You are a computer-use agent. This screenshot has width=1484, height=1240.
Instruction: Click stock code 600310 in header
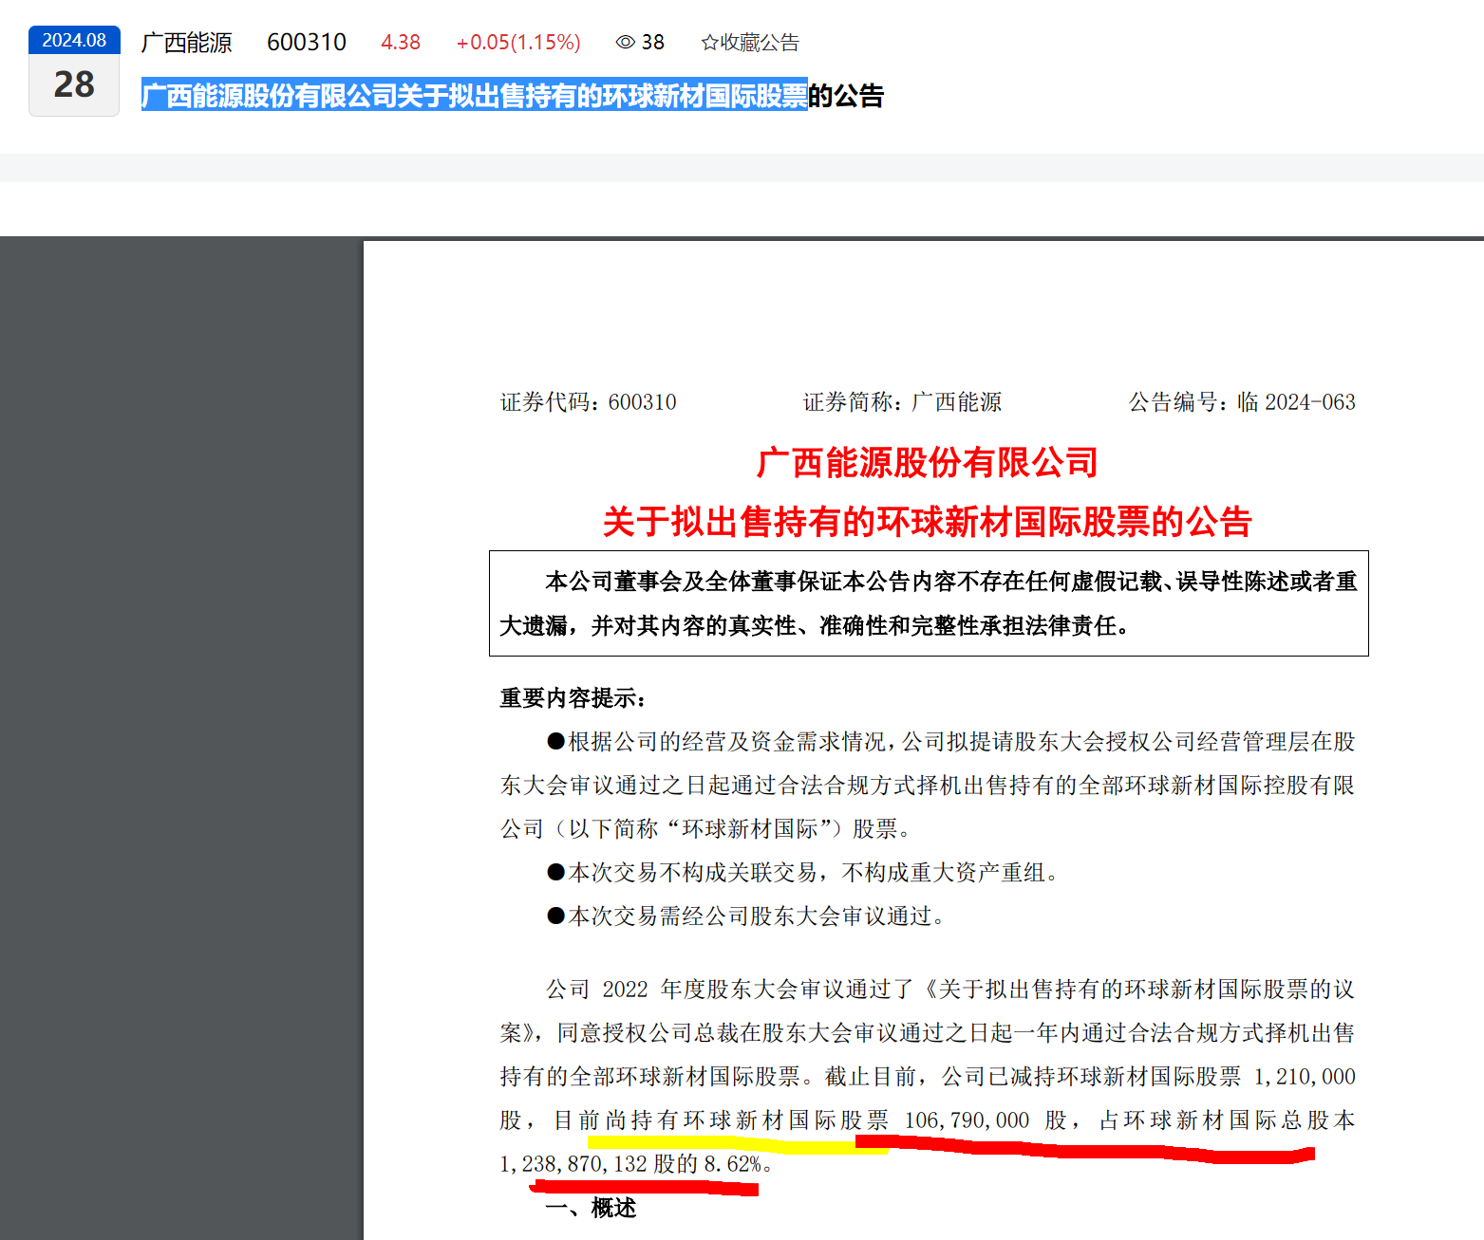307,43
